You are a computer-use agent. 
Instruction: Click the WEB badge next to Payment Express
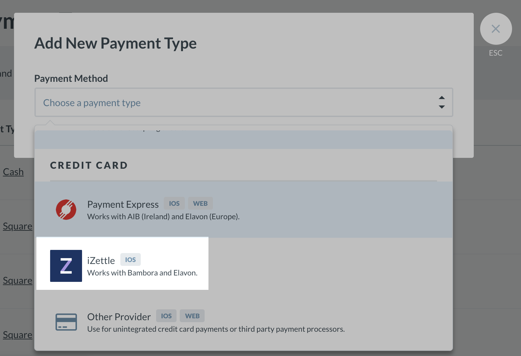(x=200, y=204)
